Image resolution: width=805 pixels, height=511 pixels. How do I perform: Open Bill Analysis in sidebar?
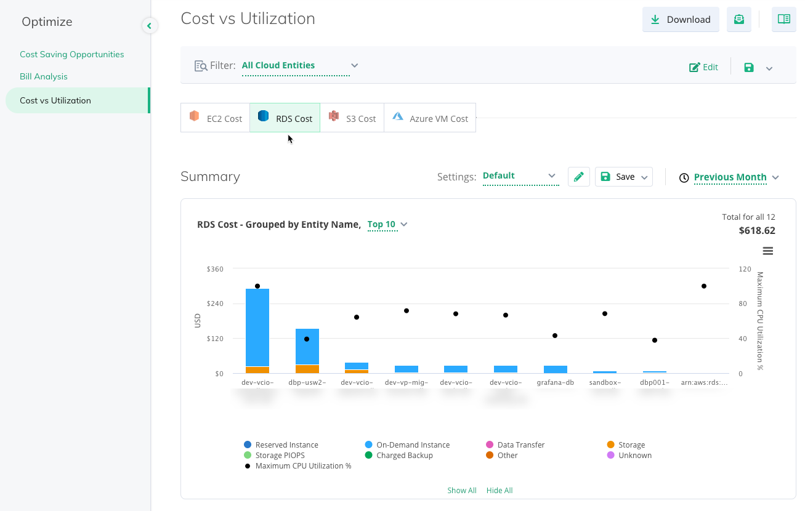tap(44, 76)
